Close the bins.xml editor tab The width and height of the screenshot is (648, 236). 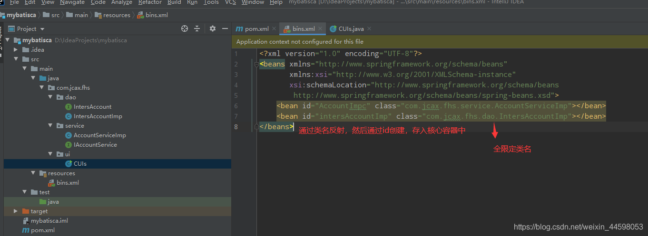pos(321,29)
